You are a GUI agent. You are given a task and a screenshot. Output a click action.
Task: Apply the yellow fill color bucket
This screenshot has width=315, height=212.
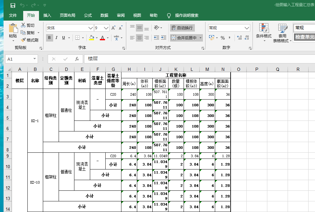point(91,38)
